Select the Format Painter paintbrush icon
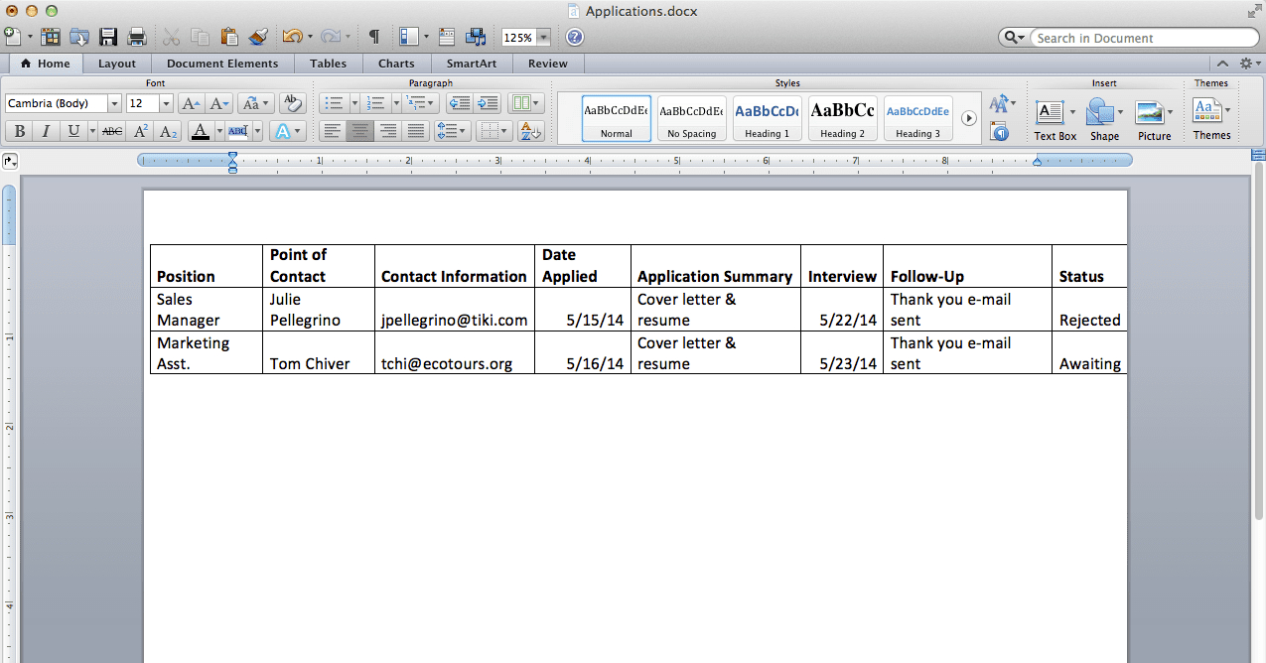The width and height of the screenshot is (1266, 663). [258, 37]
